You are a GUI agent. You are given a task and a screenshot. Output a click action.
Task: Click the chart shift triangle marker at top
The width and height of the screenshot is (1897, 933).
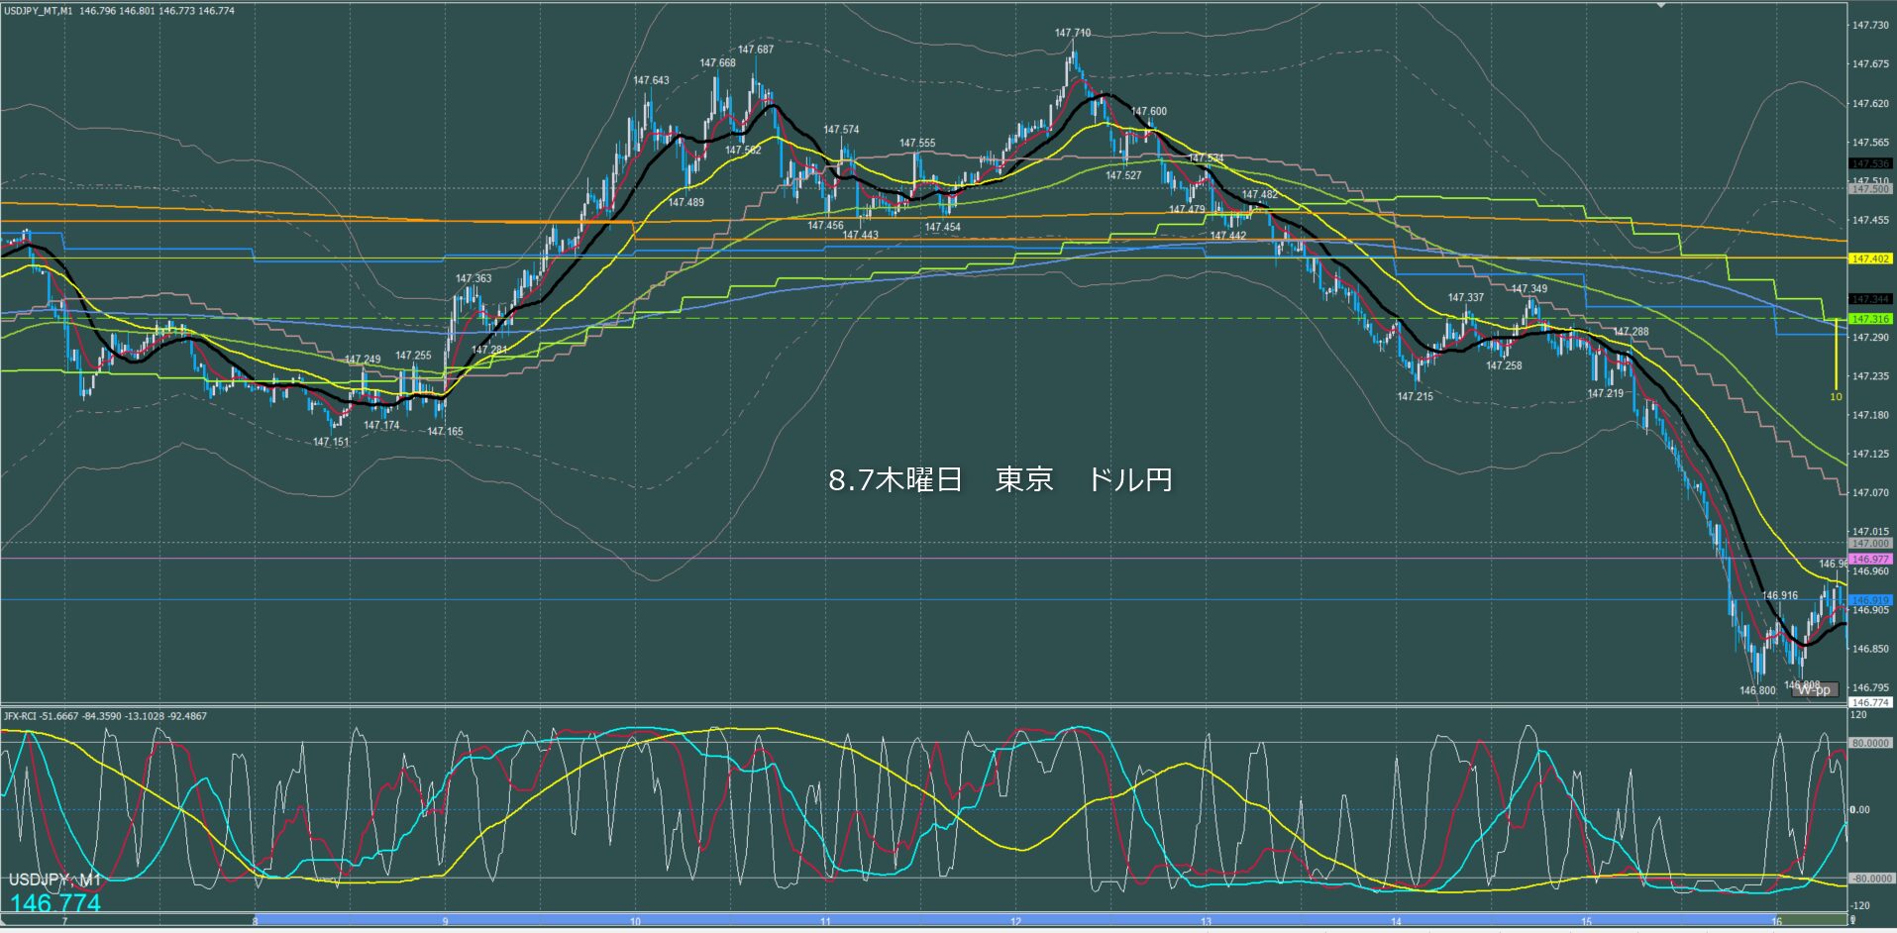pyautogui.click(x=1662, y=6)
